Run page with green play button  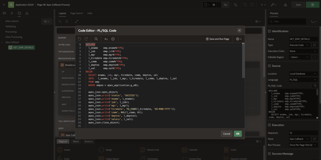tap(312, 5)
